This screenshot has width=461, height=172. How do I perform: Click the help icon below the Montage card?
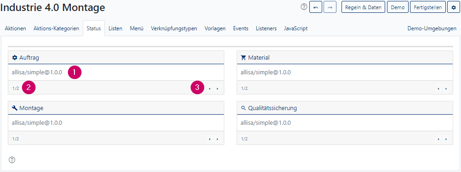tap(12, 160)
